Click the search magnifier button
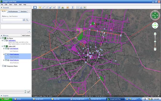Screen dimensions: 161x101 point(27,20)
